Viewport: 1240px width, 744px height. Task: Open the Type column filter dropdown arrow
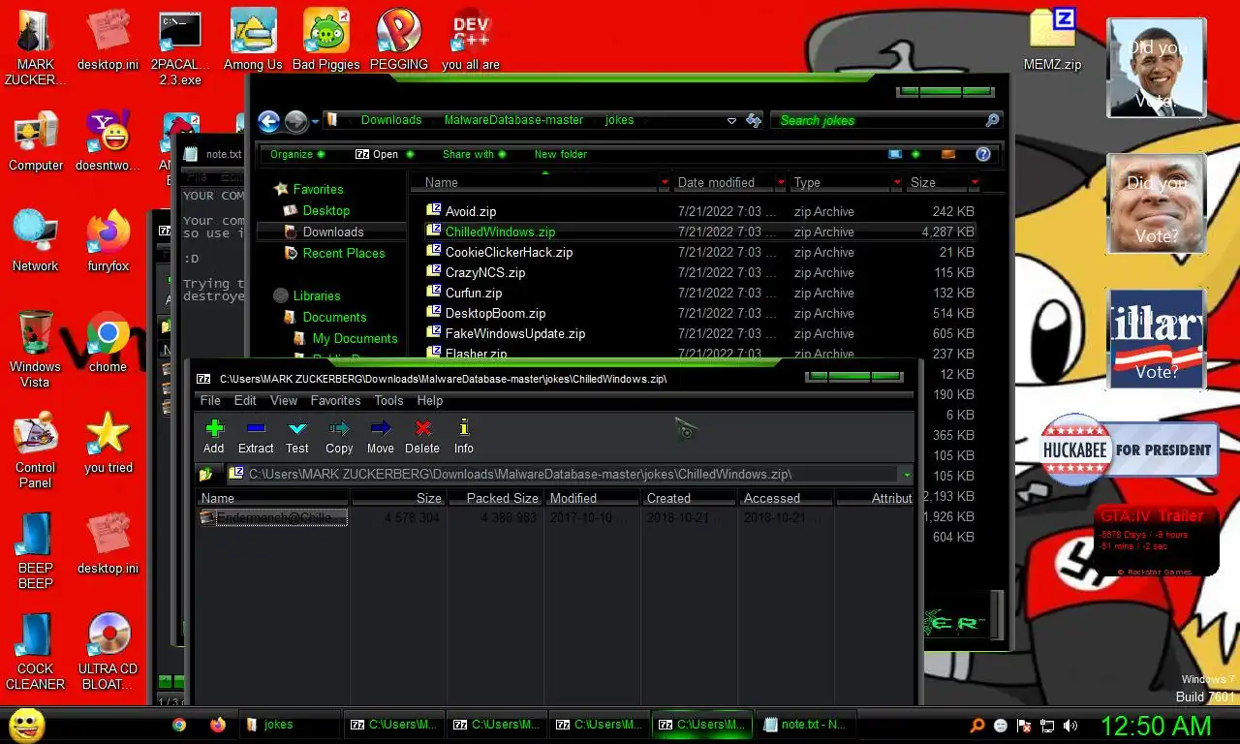pyautogui.click(x=897, y=182)
